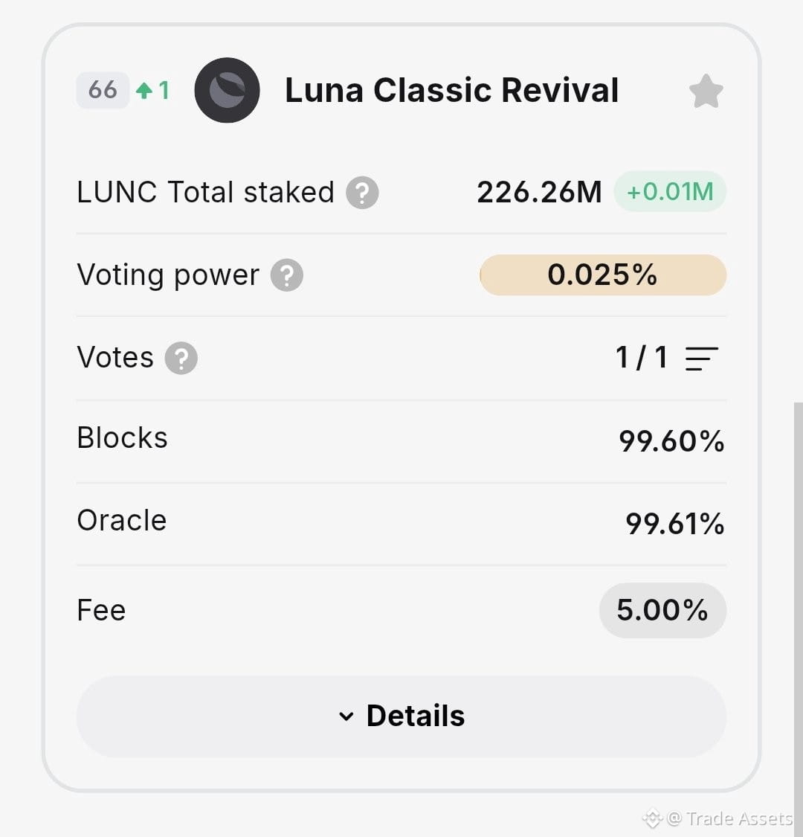Open the Votes question mark icon

[181, 358]
